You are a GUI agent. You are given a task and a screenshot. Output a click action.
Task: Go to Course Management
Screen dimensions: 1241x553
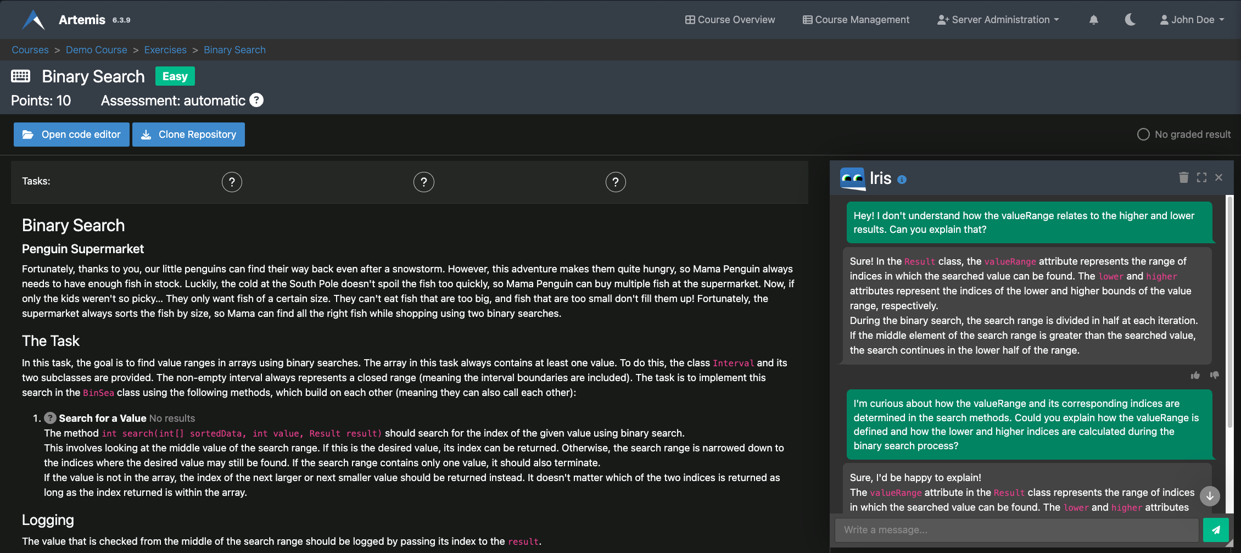point(856,20)
